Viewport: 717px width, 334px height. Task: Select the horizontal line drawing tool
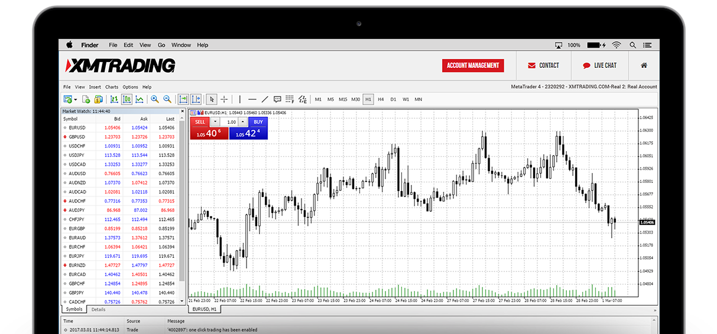252,99
